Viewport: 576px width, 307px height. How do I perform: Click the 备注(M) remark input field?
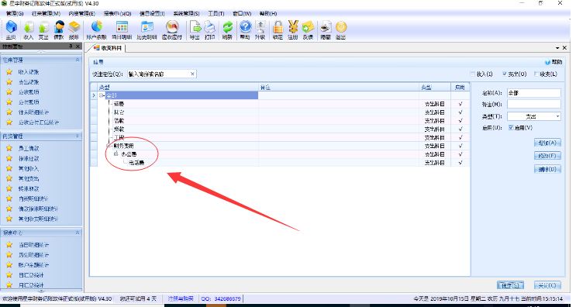[x=534, y=105]
